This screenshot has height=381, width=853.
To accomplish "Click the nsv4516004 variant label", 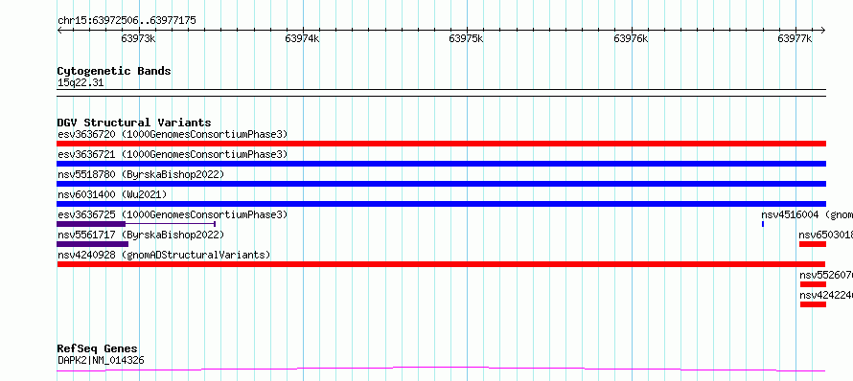I will coord(807,214).
